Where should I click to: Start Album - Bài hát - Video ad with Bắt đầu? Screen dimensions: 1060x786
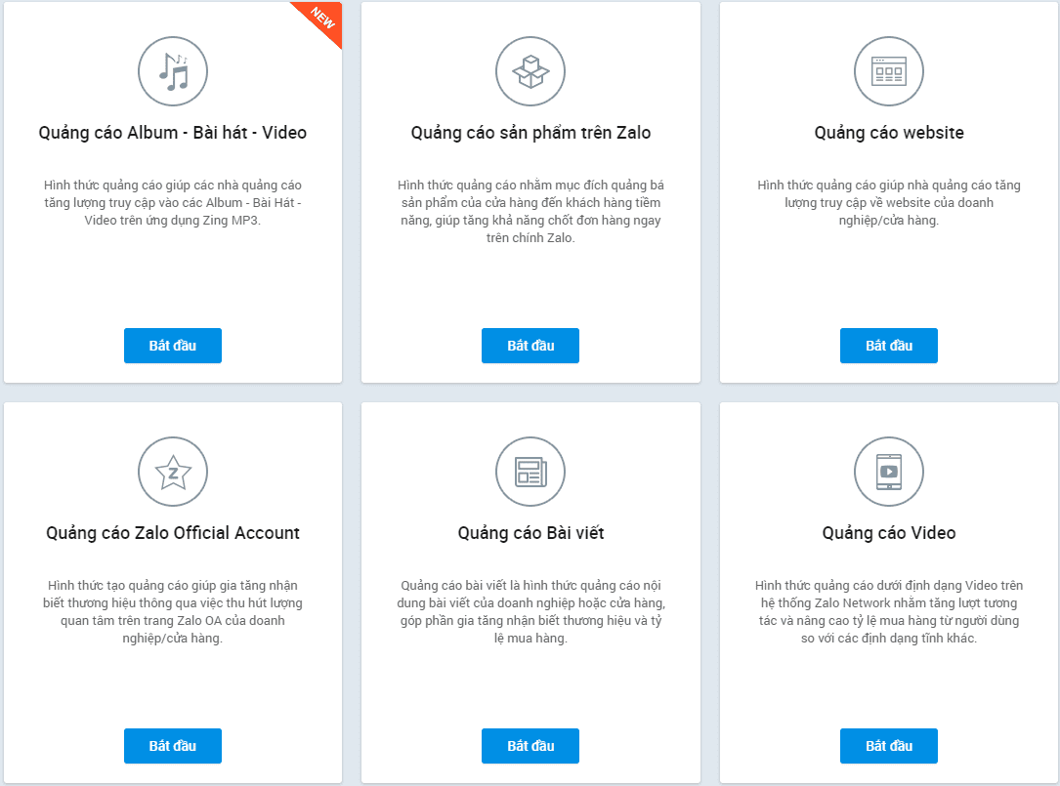[173, 346]
